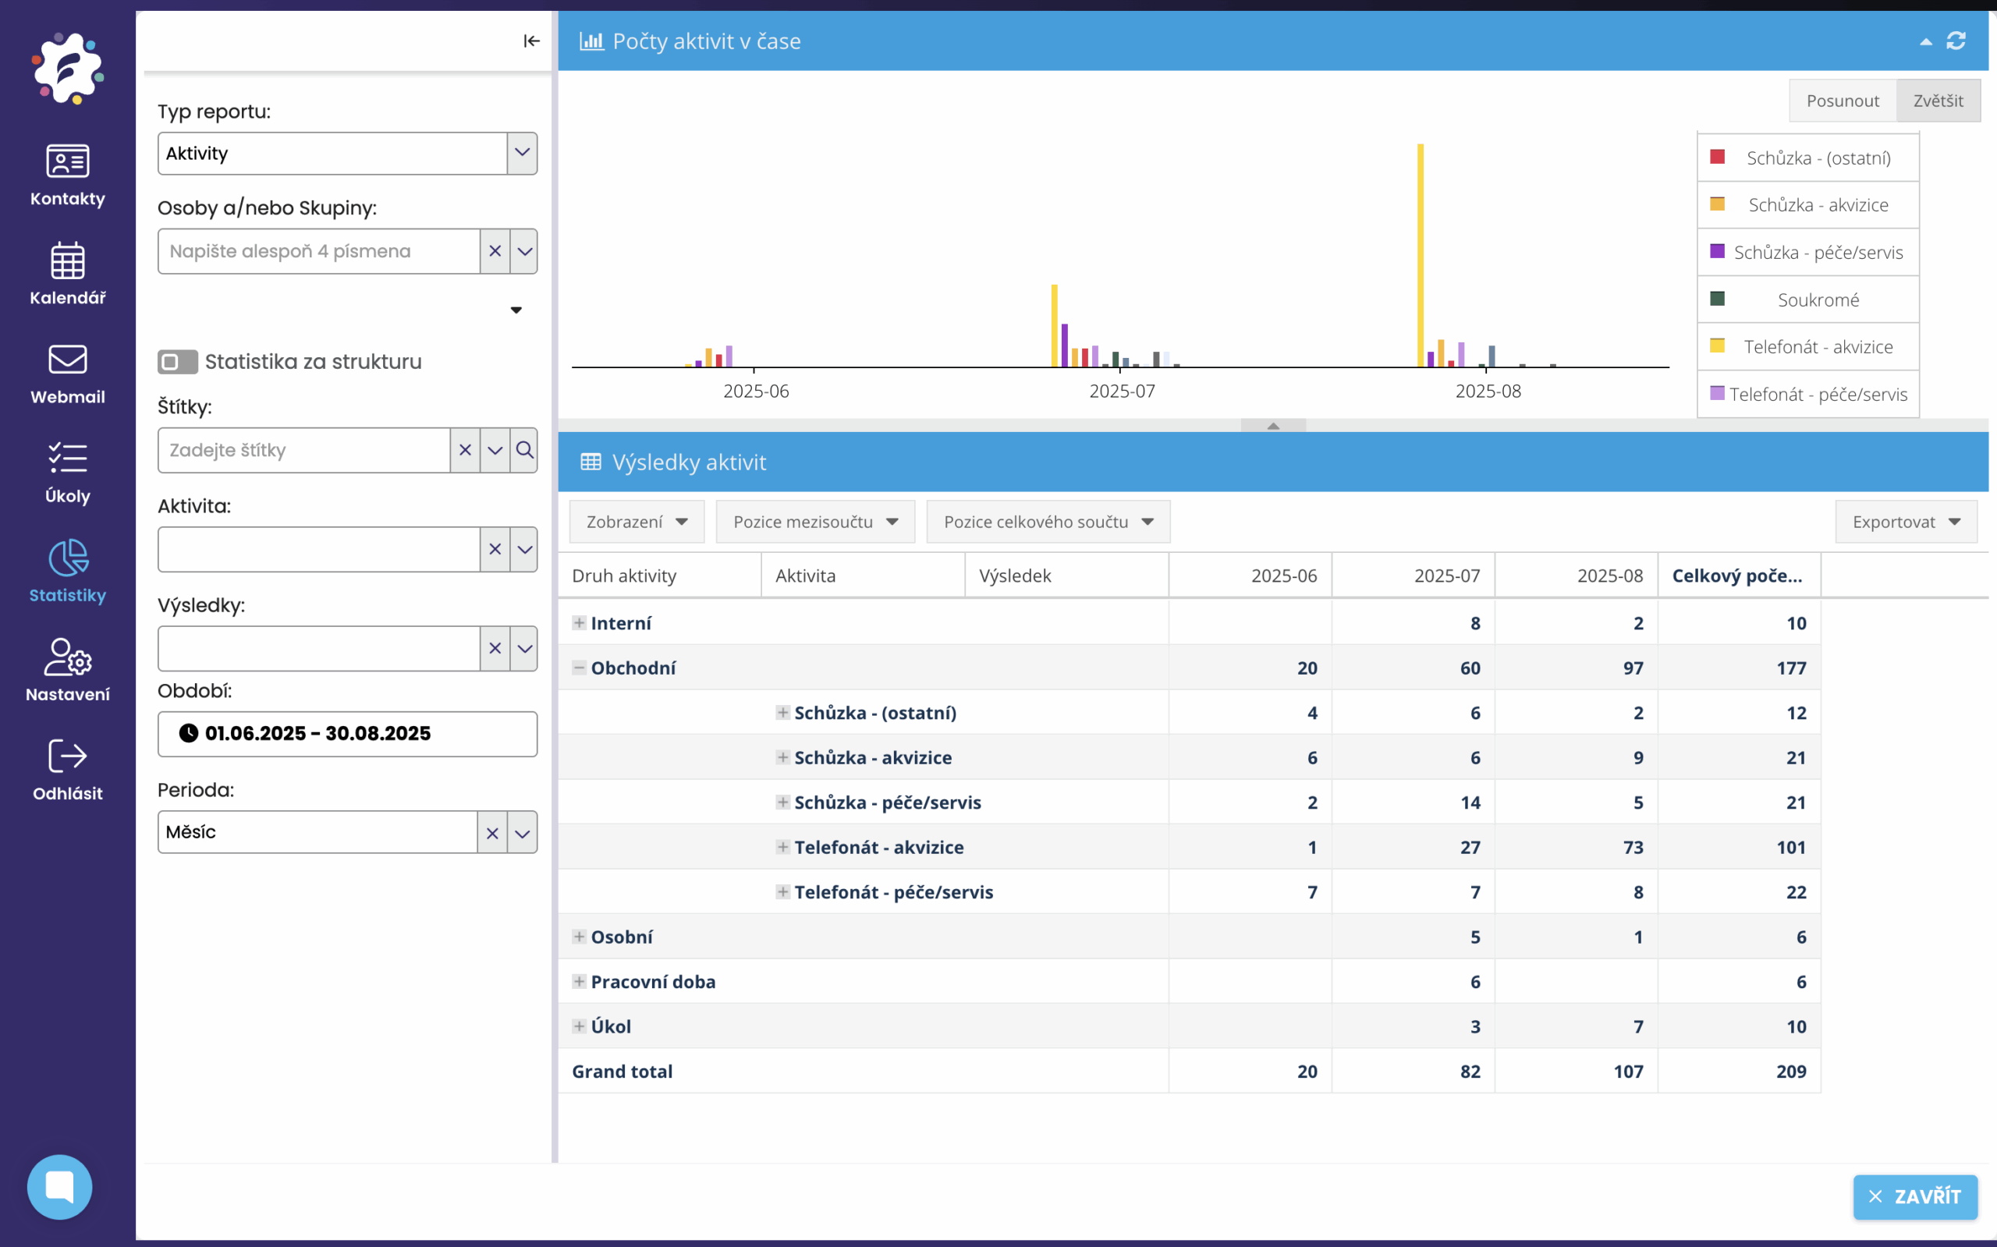Click the Období date range field

pos(346,733)
